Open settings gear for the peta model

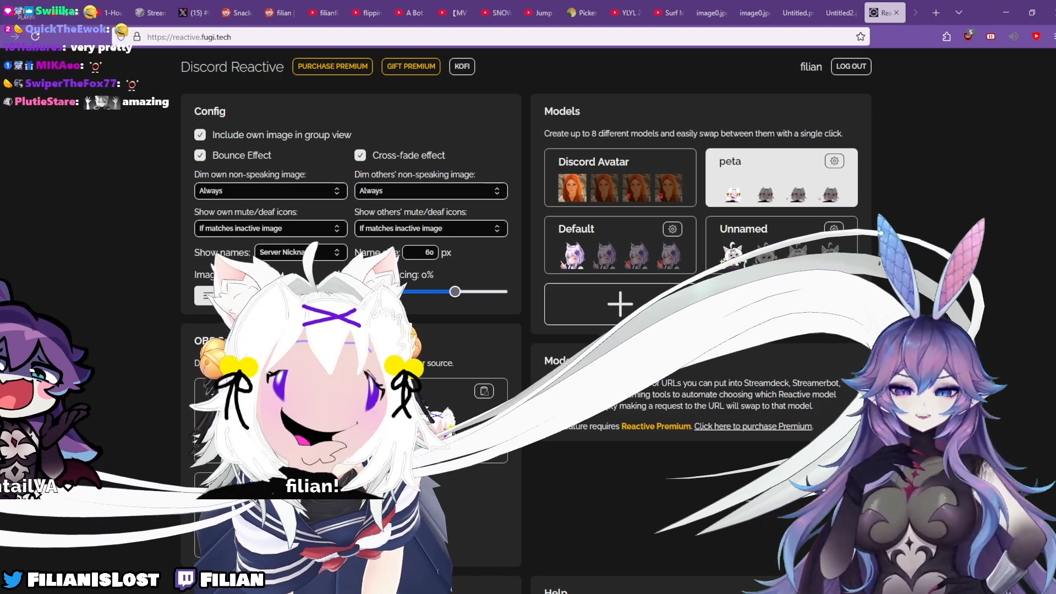tap(834, 161)
